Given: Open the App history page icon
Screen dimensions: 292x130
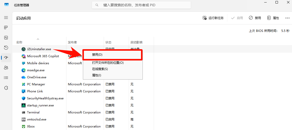Looking at the screenshot, I should (6, 48).
